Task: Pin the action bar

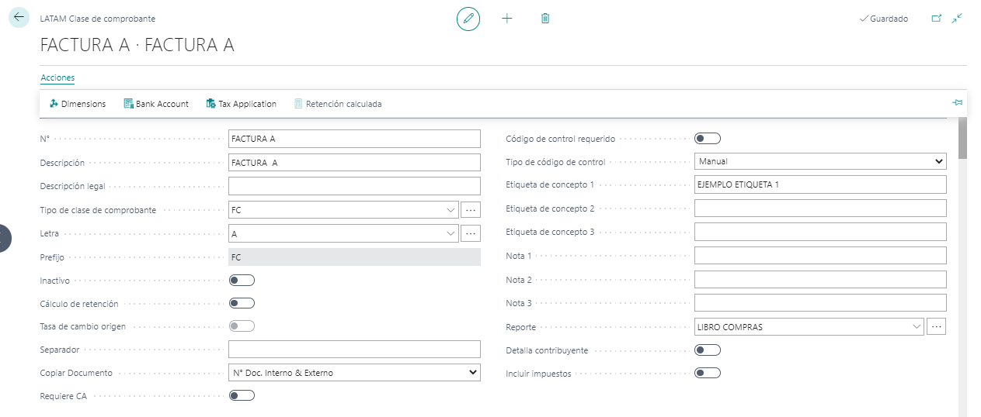Action: [958, 103]
